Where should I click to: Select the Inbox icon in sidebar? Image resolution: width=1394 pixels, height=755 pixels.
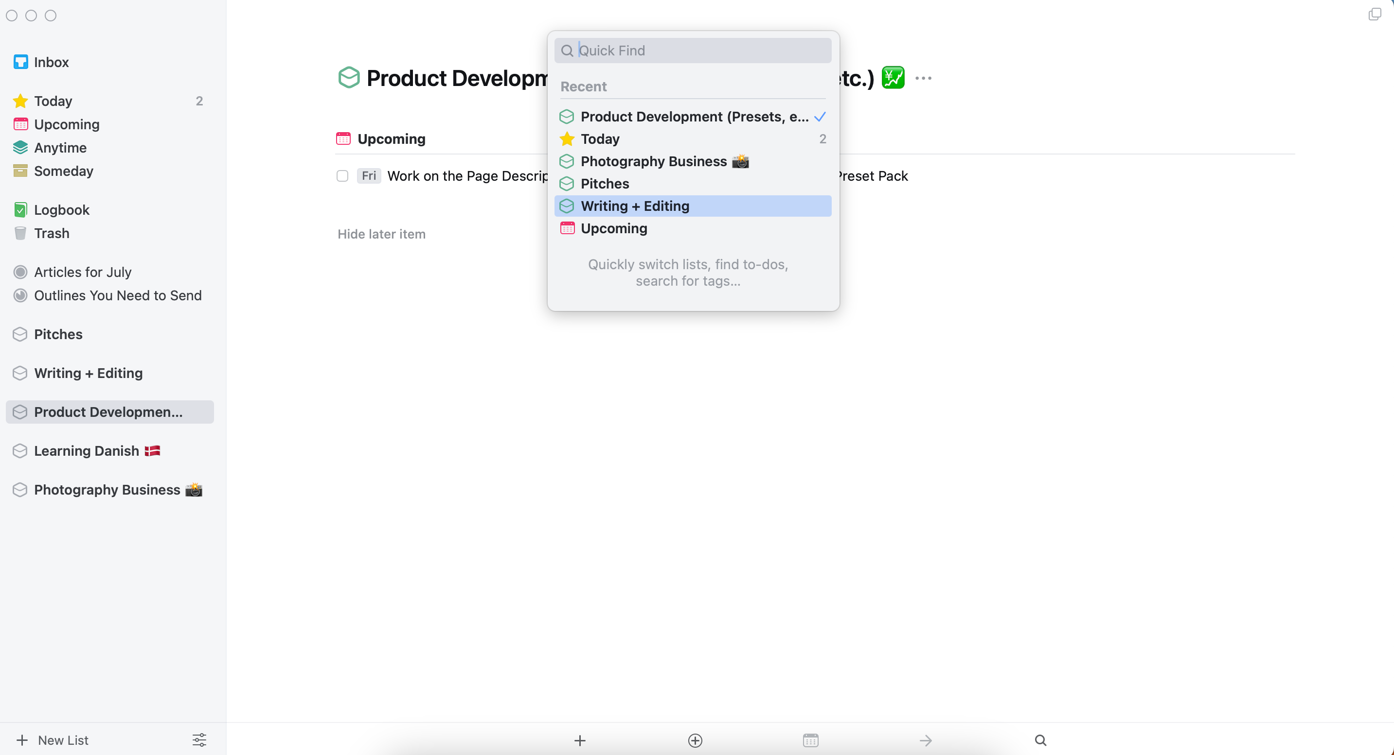click(x=20, y=61)
